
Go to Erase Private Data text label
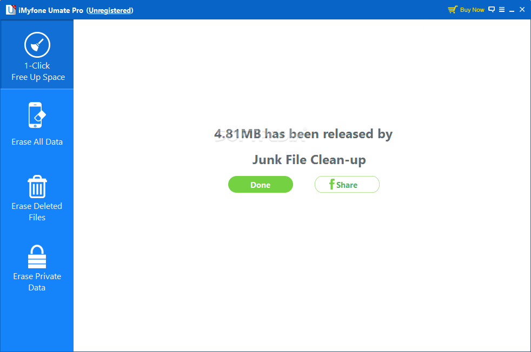click(x=37, y=282)
